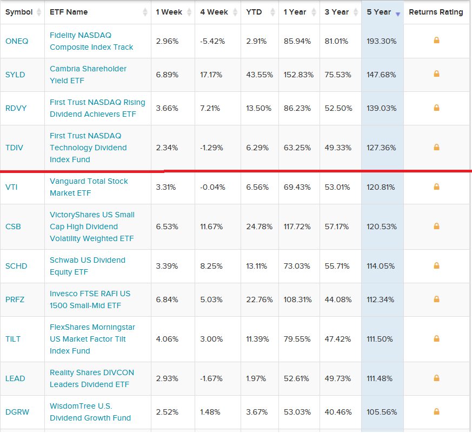
Task: Toggle 5 Year sort order arrow
Action: coord(397,14)
